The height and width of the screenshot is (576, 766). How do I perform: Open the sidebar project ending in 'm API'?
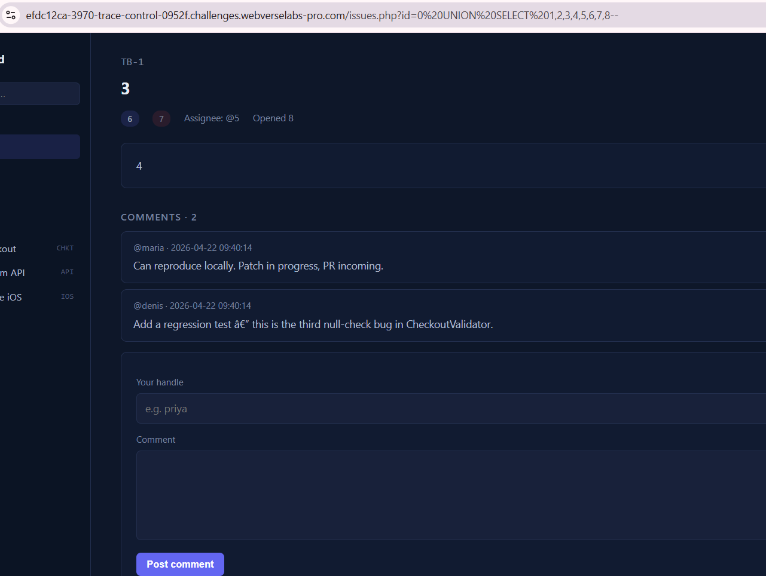(13, 272)
